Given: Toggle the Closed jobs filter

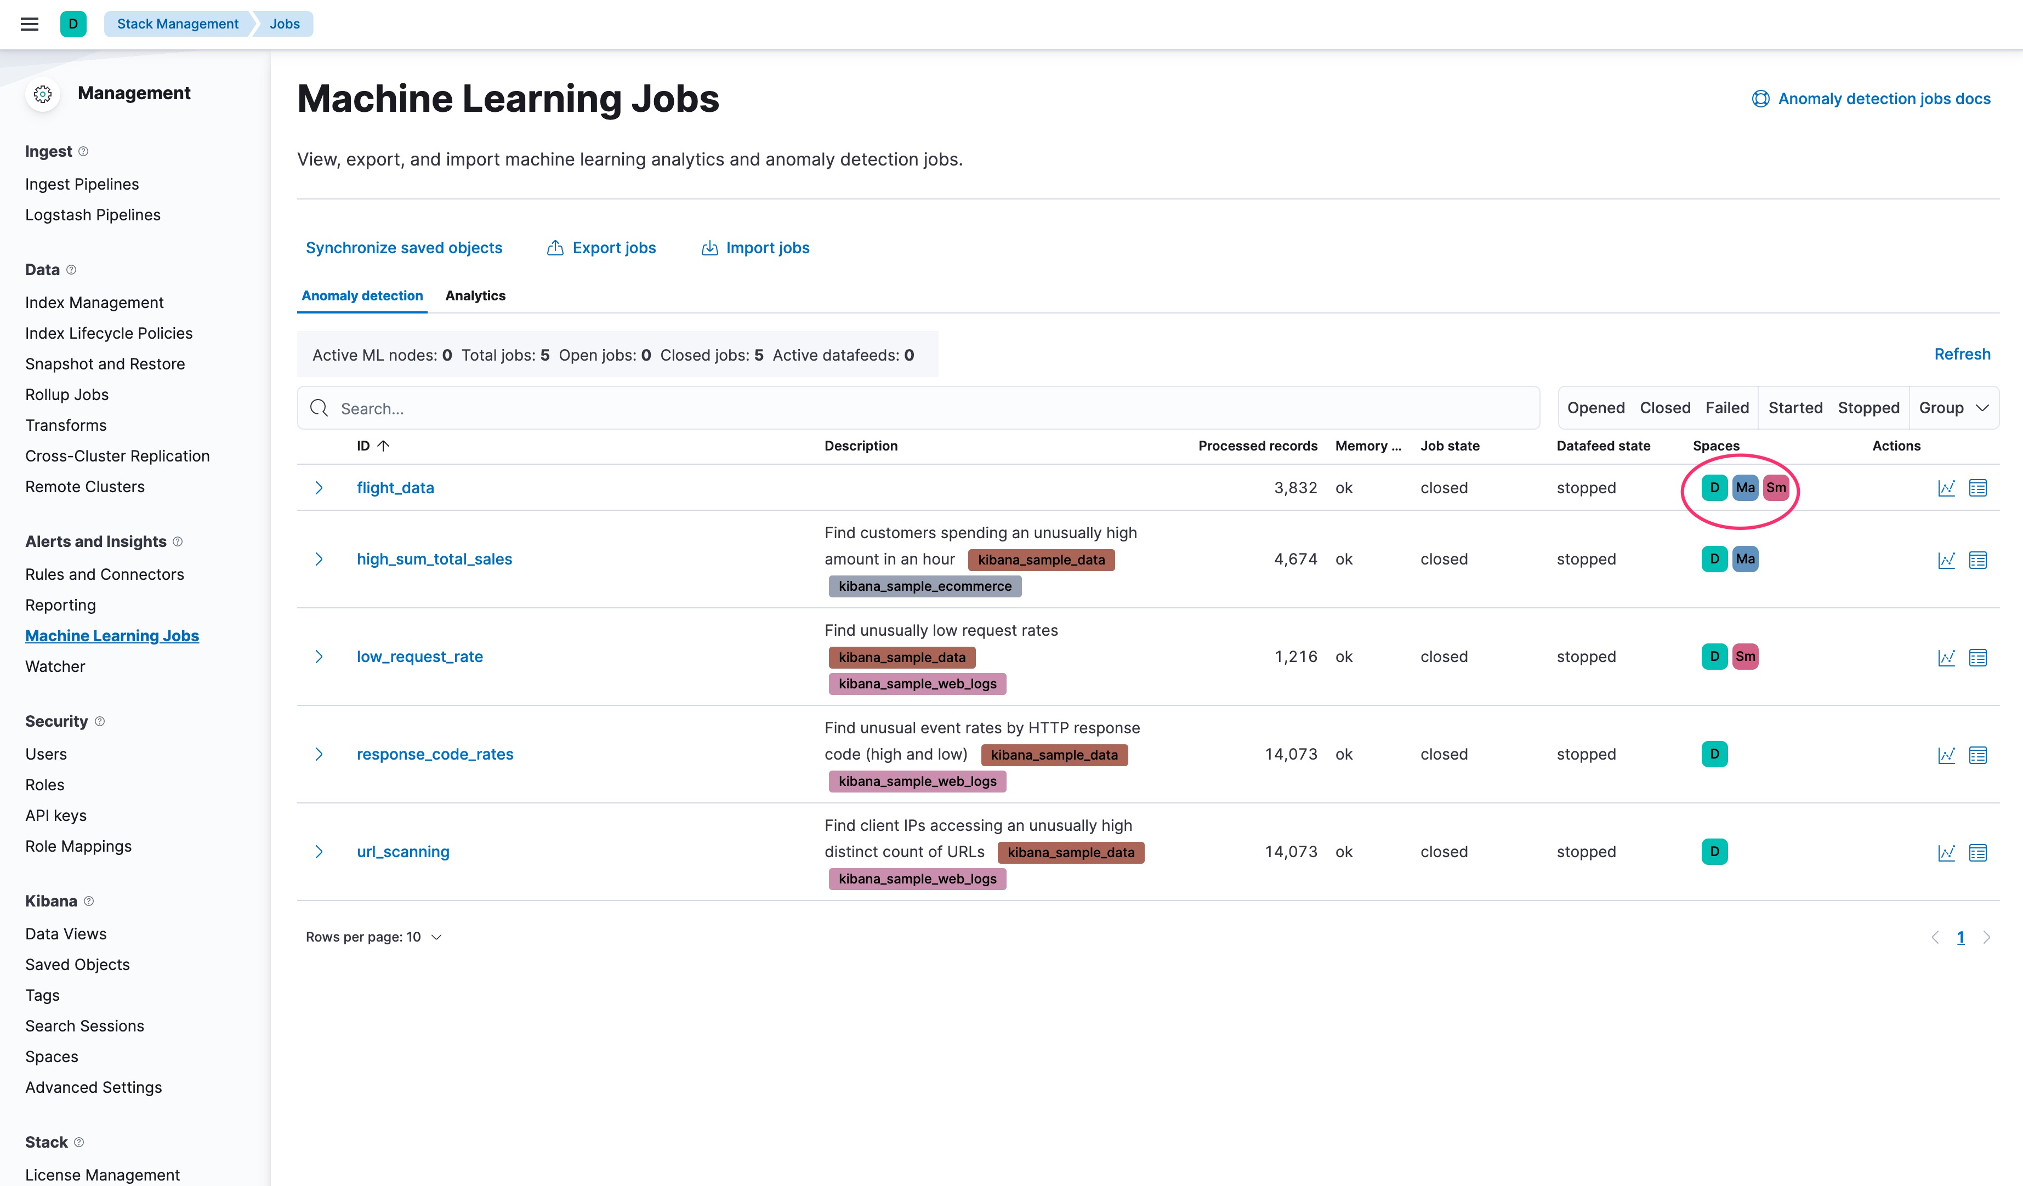Looking at the screenshot, I should 1664,408.
